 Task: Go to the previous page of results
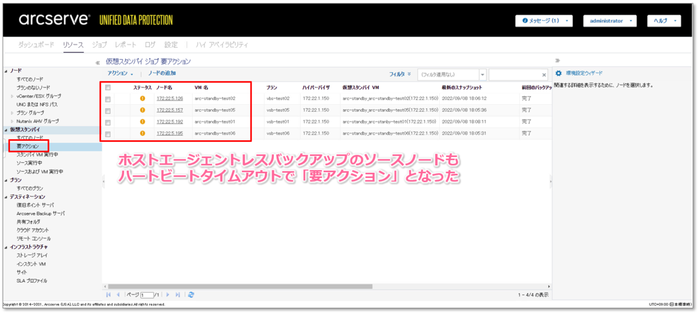click(x=119, y=295)
